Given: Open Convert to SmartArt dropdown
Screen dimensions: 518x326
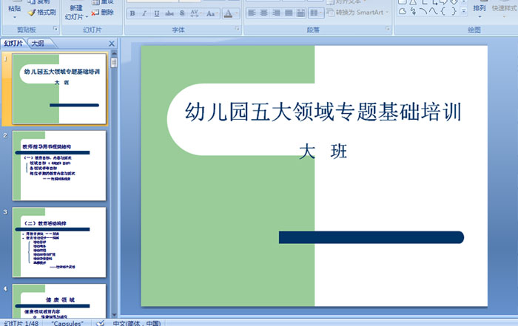Looking at the screenshot, I should point(358,13).
